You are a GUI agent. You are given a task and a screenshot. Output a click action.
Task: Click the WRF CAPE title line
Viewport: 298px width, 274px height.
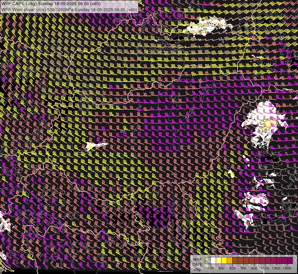[x=51, y=4]
